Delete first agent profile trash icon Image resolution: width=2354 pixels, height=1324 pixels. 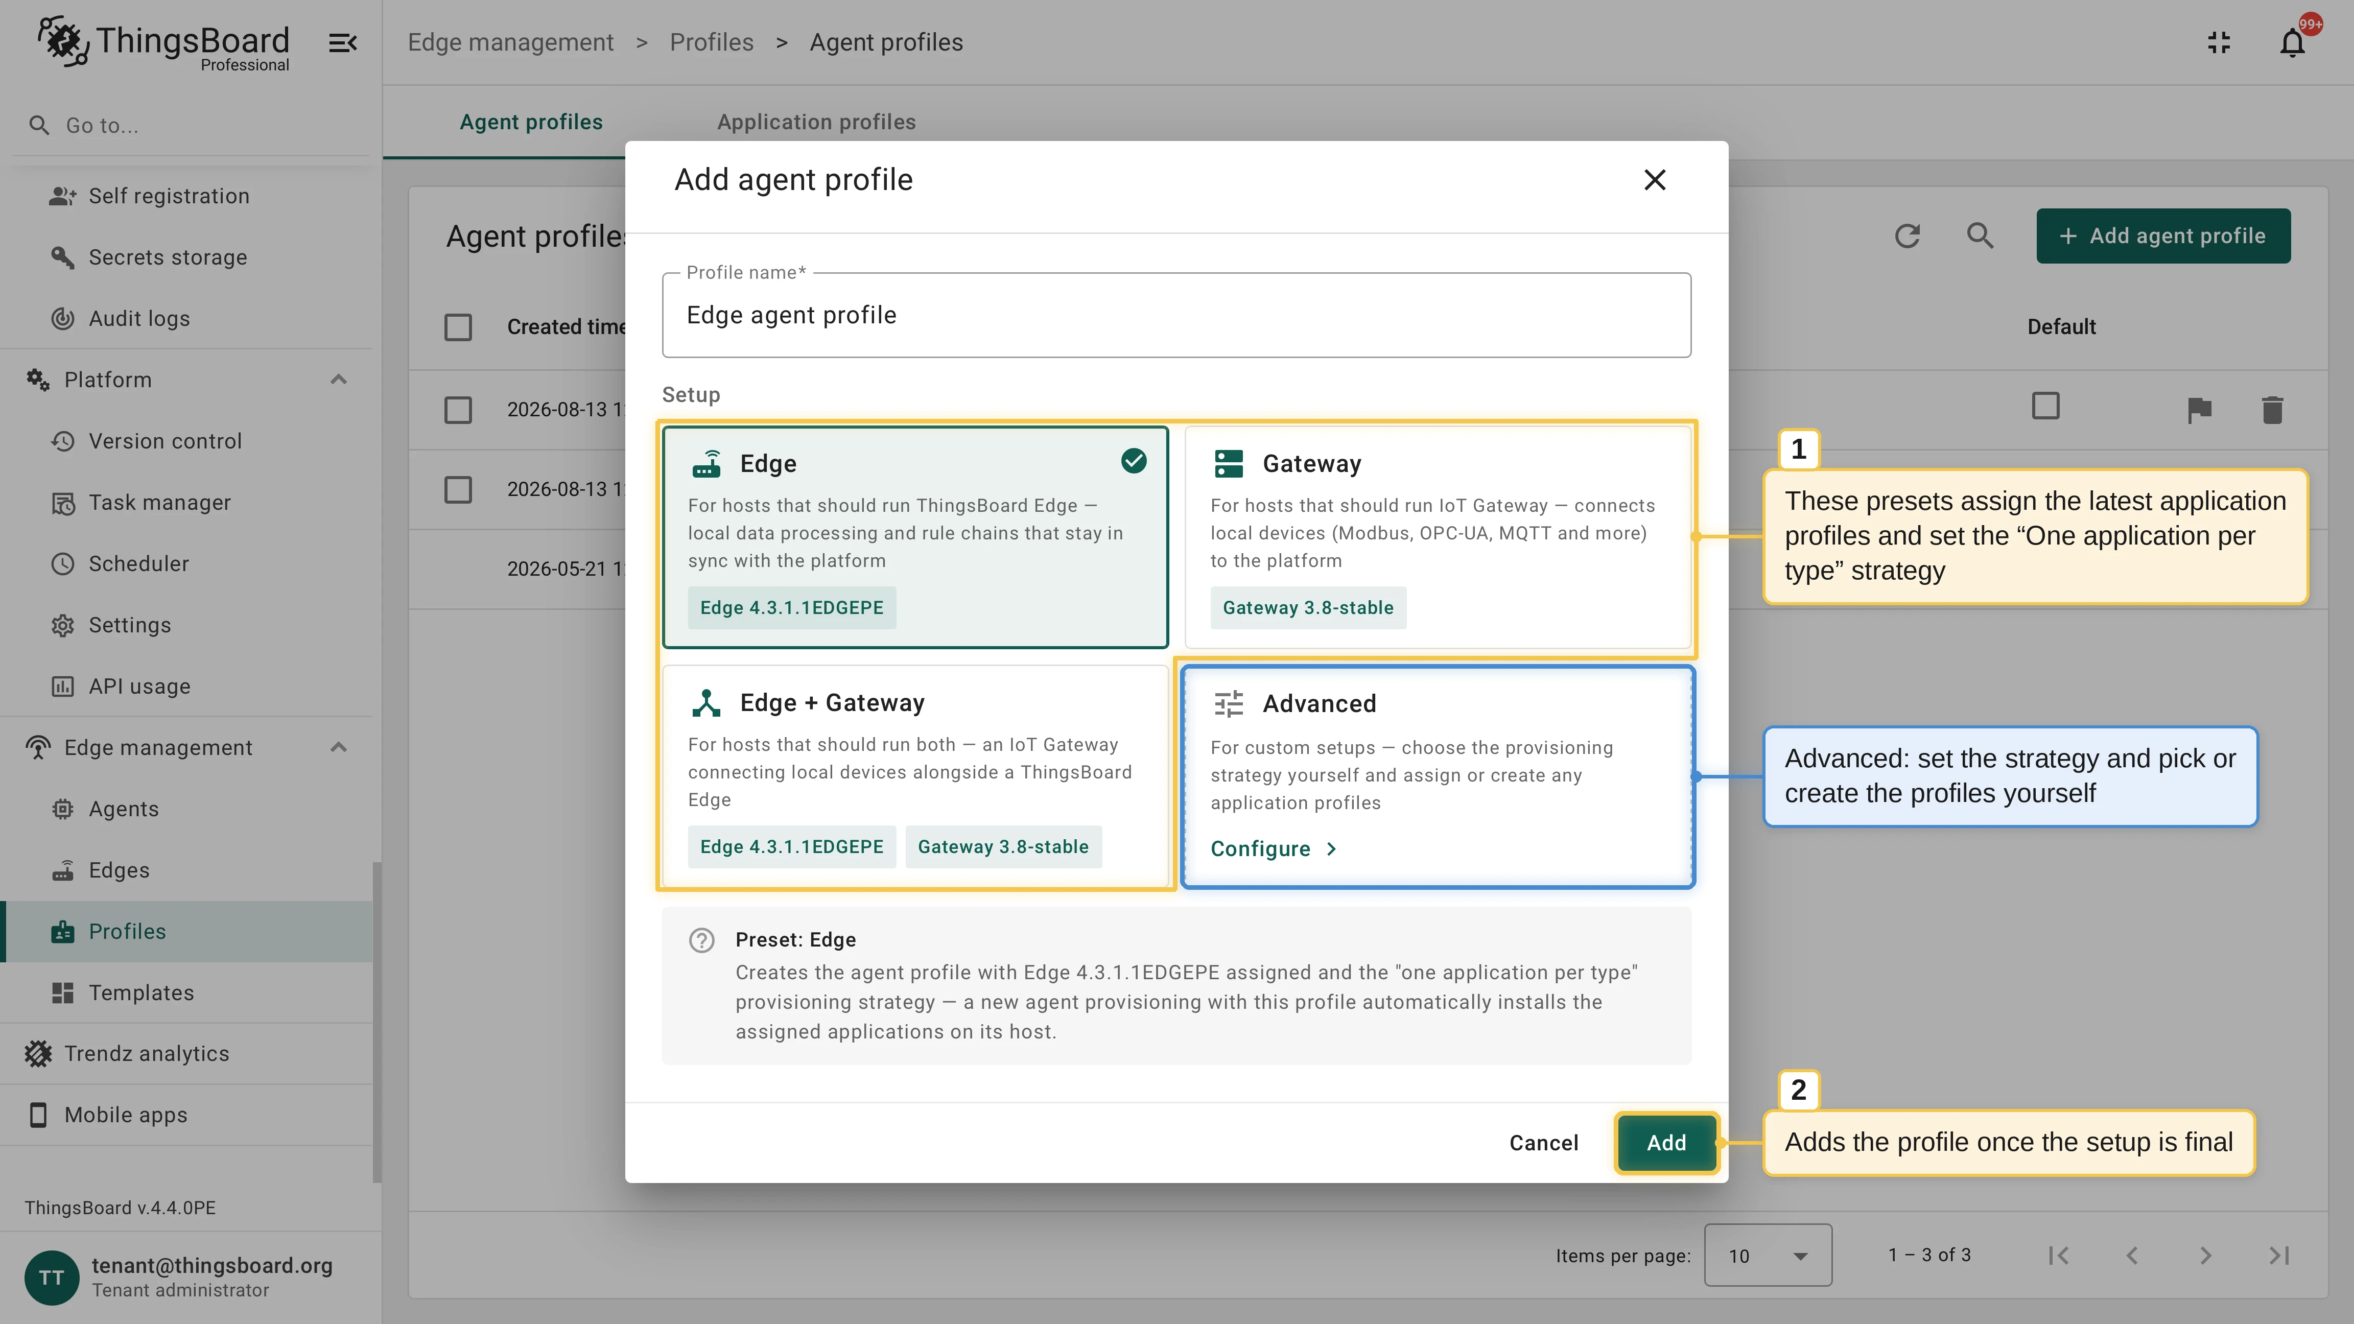2273,409
